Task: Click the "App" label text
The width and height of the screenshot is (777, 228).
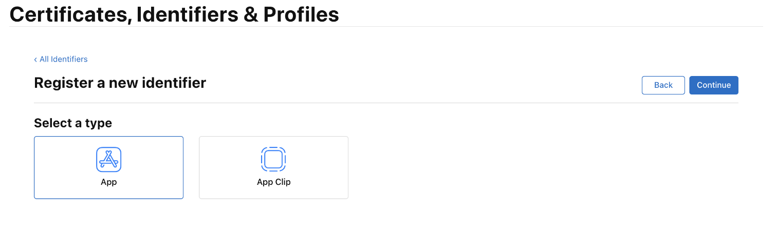Action: point(108,182)
